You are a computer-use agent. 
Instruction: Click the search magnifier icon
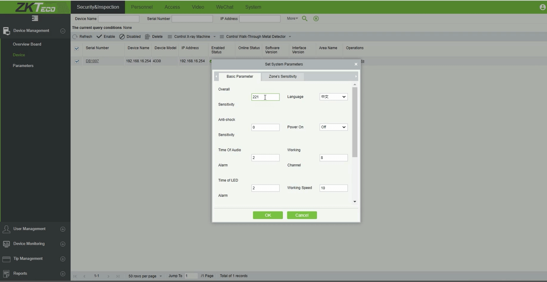click(305, 18)
